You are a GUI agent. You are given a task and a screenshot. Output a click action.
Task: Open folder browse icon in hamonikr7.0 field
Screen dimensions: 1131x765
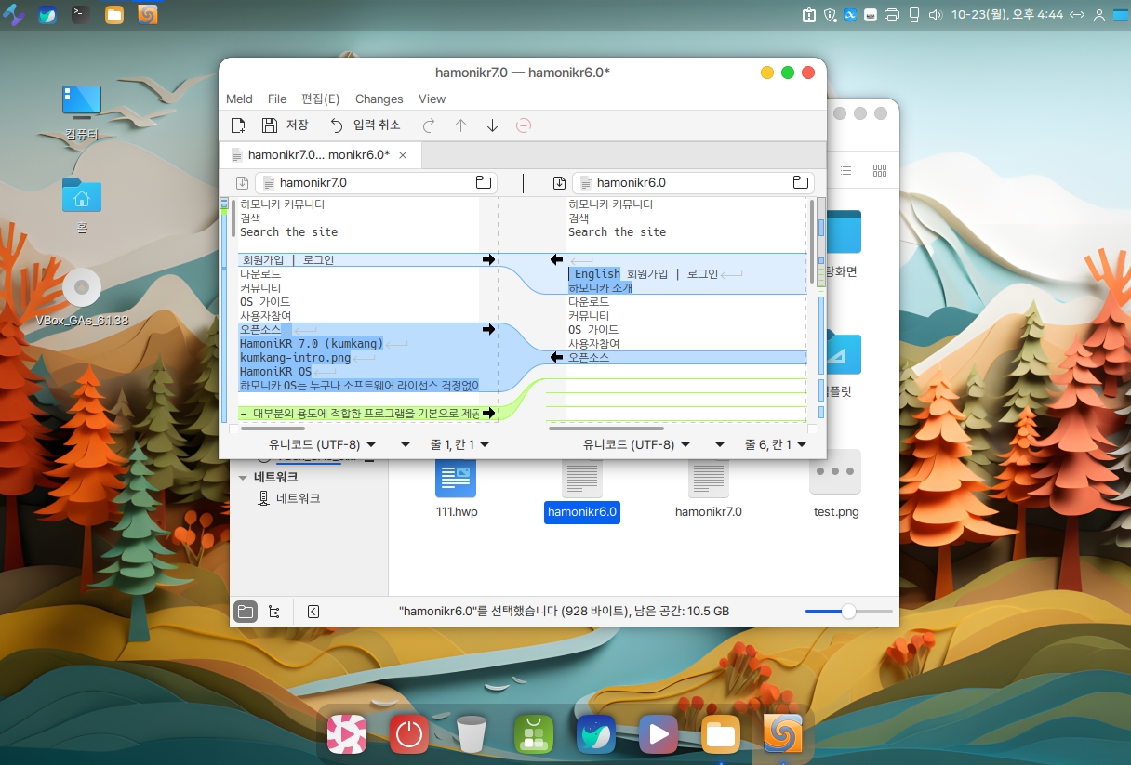click(x=484, y=183)
